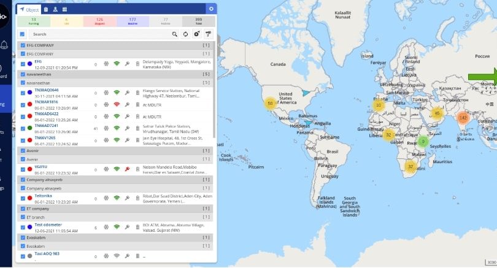Open the panel settings gear

211,9
